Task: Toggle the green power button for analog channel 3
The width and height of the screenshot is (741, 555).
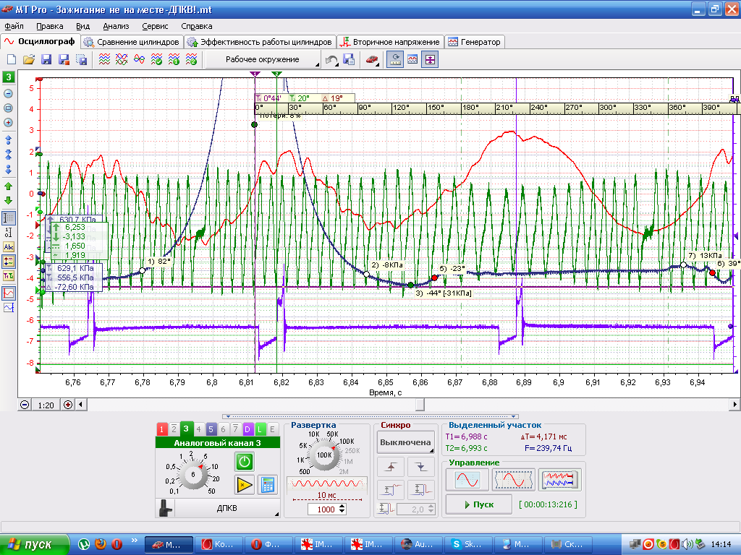Action: pos(245,462)
